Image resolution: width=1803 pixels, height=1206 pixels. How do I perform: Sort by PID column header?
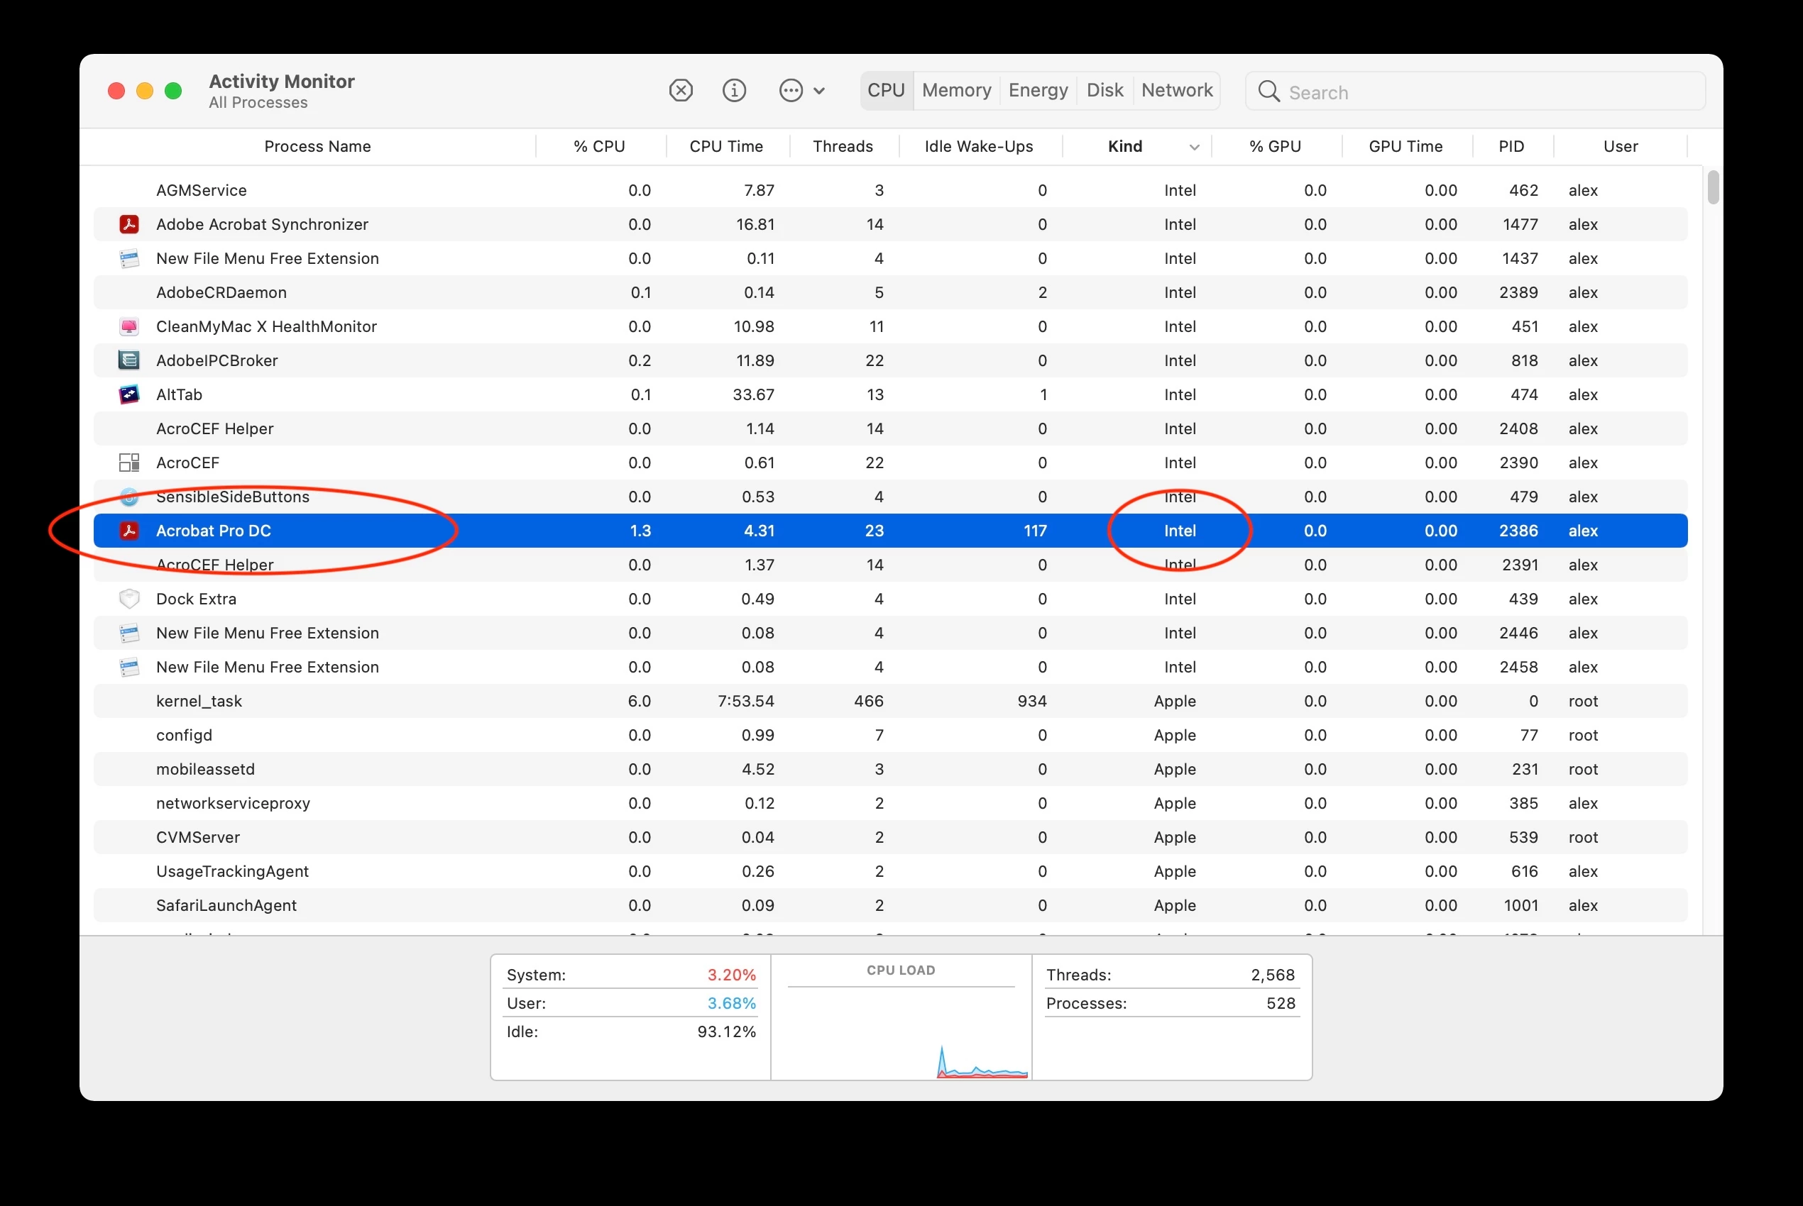pyautogui.click(x=1511, y=147)
